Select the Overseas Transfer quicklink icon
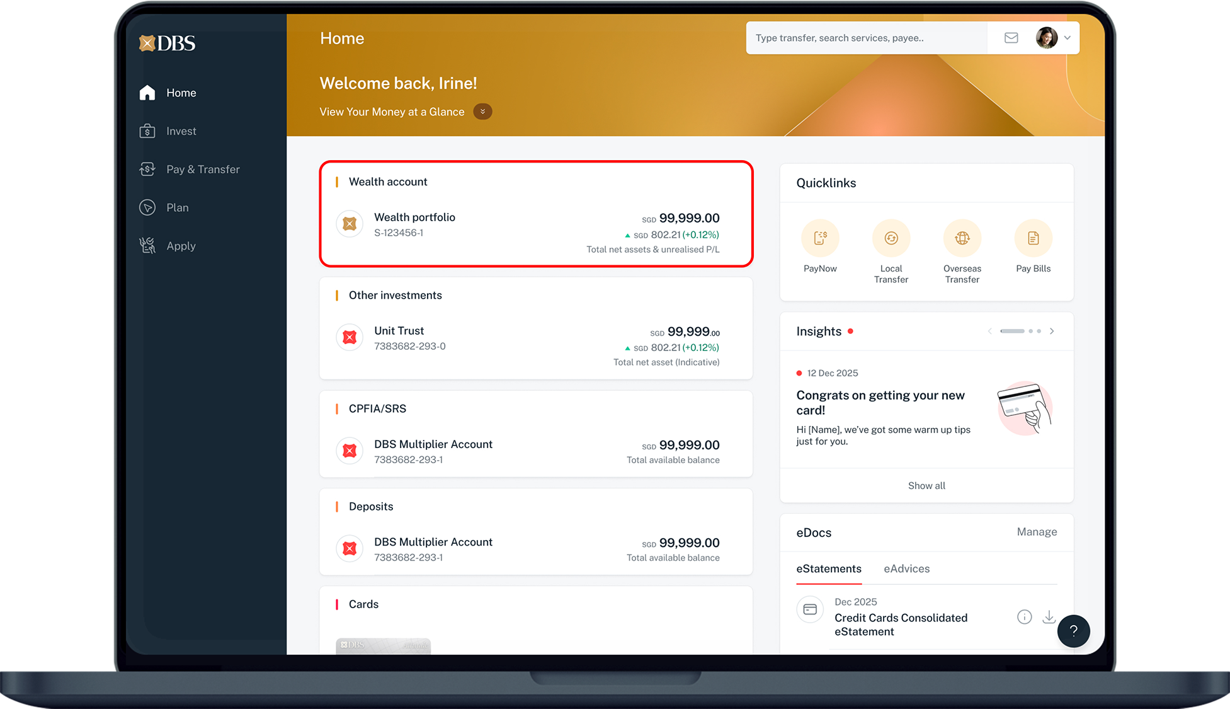 click(962, 238)
